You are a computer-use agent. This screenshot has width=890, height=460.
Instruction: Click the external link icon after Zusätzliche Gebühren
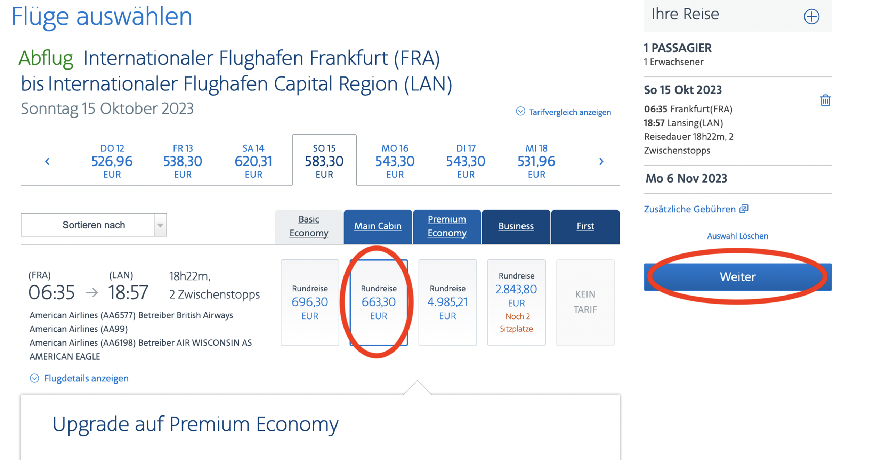click(745, 209)
